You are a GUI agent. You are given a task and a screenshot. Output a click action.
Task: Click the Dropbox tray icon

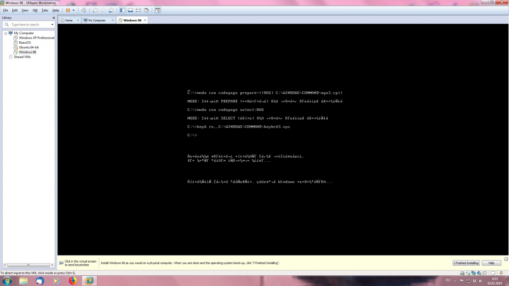474,281
